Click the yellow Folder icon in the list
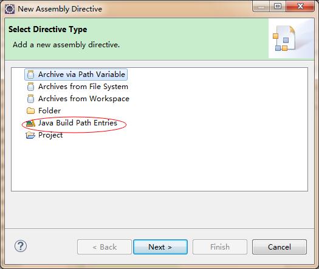The height and width of the screenshot is (269, 319). [x=31, y=111]
